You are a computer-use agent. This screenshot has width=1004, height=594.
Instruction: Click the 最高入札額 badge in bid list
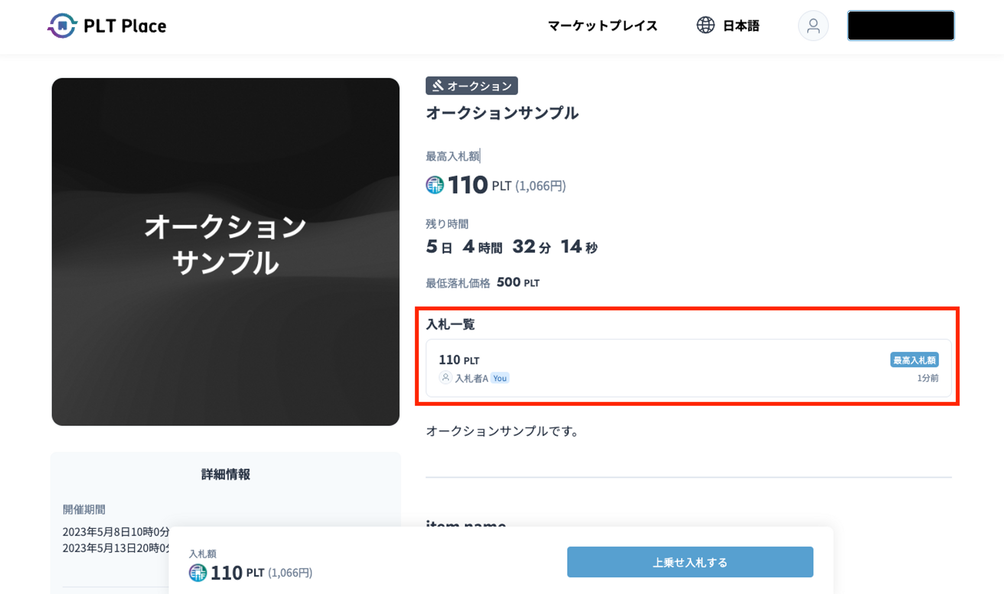[x=914, y=360]
